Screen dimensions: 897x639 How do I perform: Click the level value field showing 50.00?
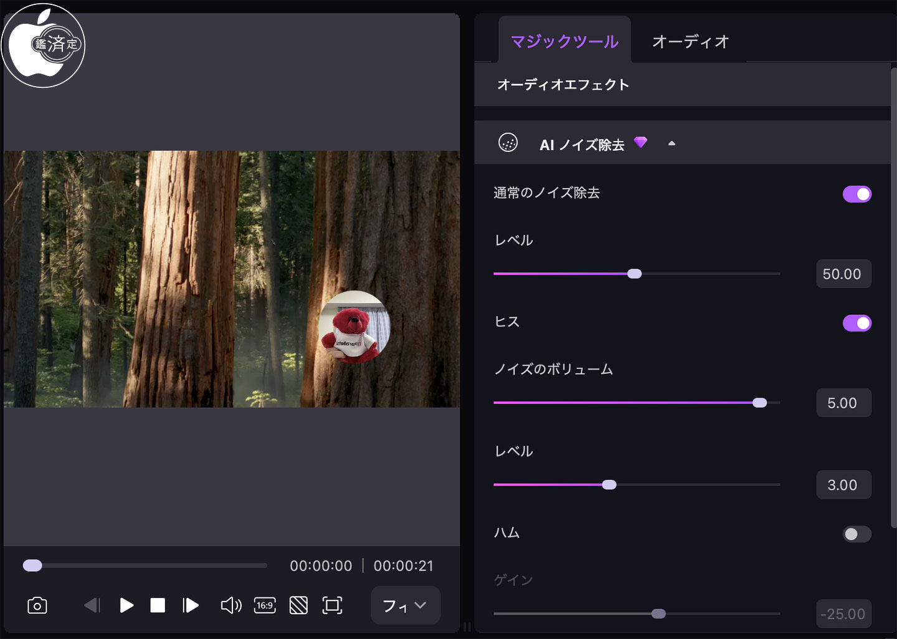(x=843, y=274)
